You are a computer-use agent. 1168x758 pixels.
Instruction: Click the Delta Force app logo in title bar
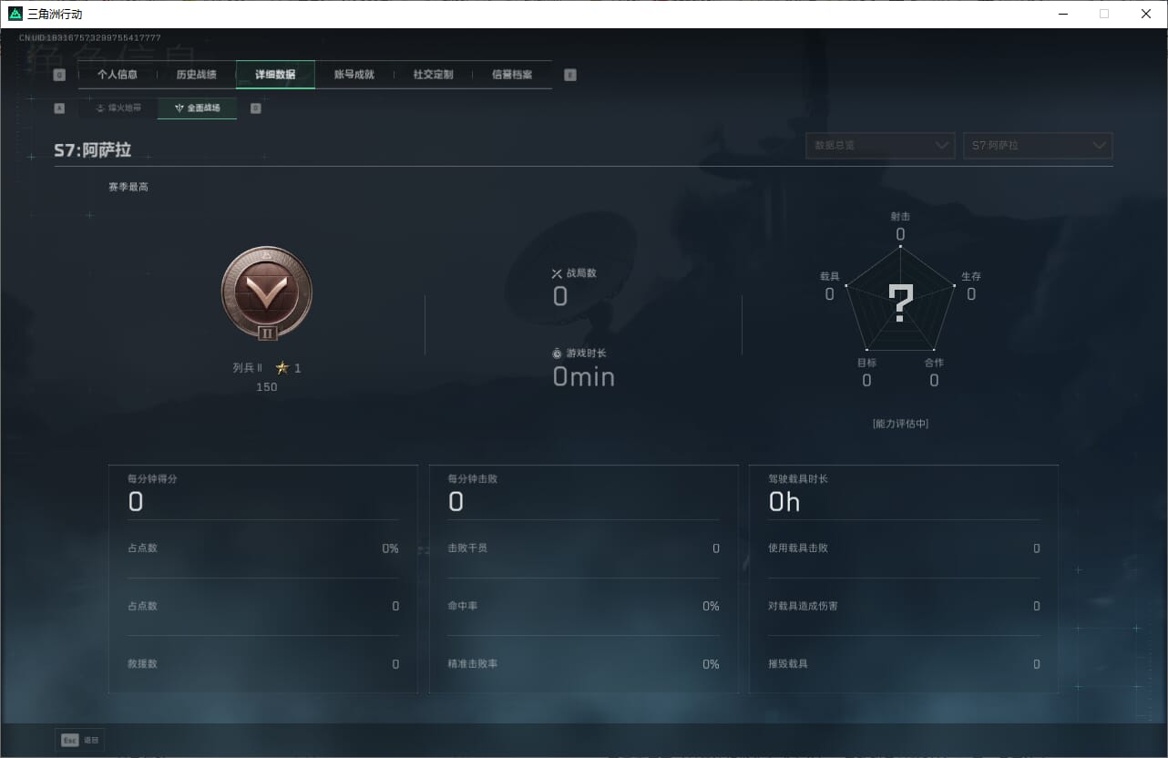click(x=15, y=14)
